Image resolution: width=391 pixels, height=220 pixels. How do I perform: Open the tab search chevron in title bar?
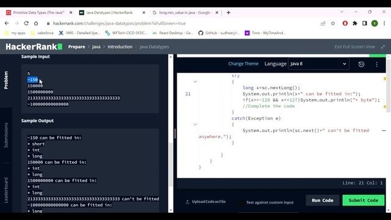342,12
